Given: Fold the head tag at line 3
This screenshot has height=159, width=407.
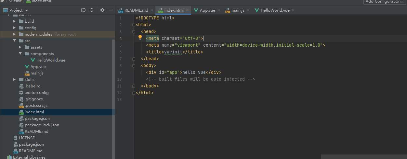Looking at the screenshot, I should (134, 32).
